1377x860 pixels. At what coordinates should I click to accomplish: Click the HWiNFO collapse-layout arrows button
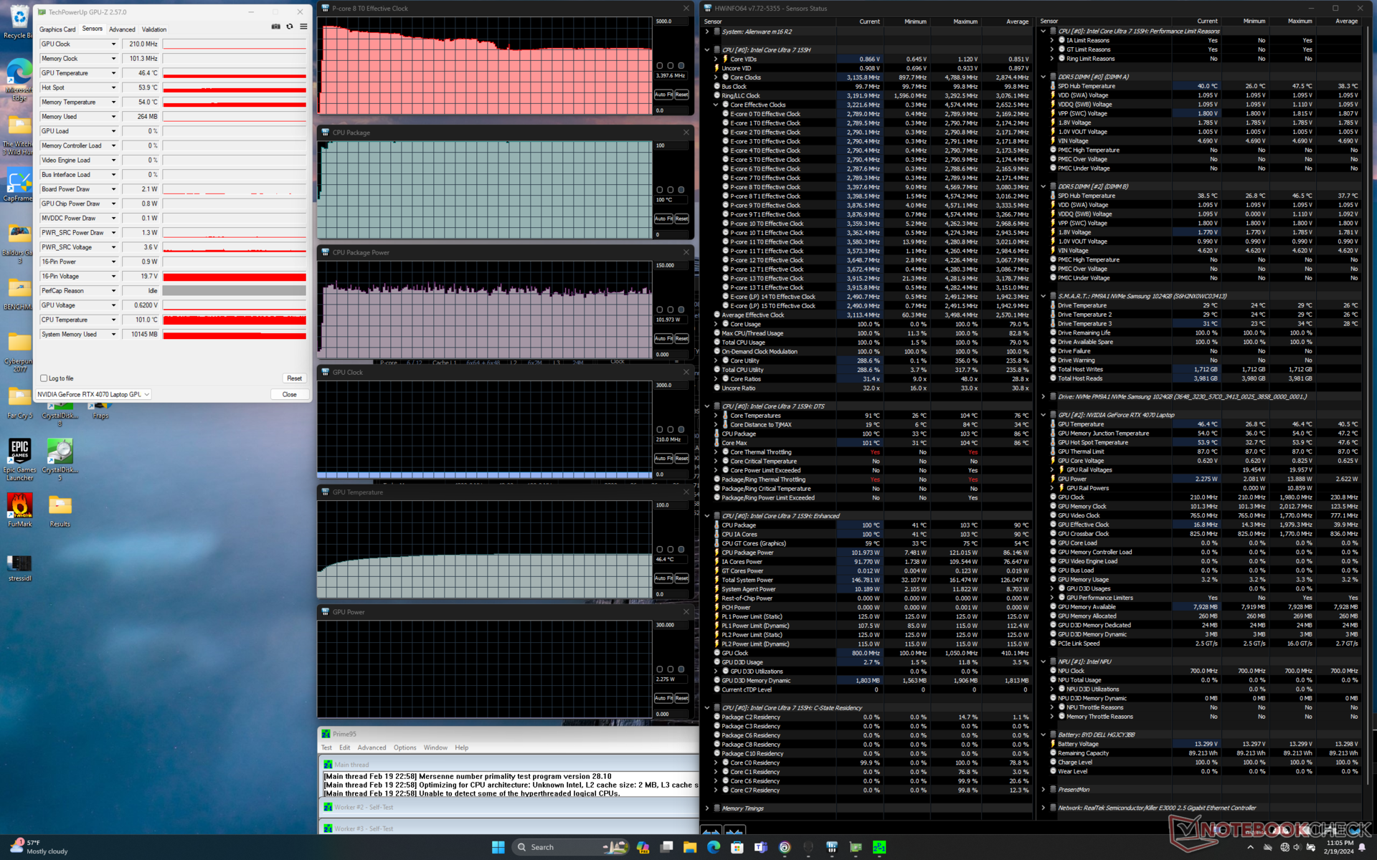click(x=734, y=831)
